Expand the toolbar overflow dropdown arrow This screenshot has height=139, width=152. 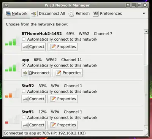(144, 13)
